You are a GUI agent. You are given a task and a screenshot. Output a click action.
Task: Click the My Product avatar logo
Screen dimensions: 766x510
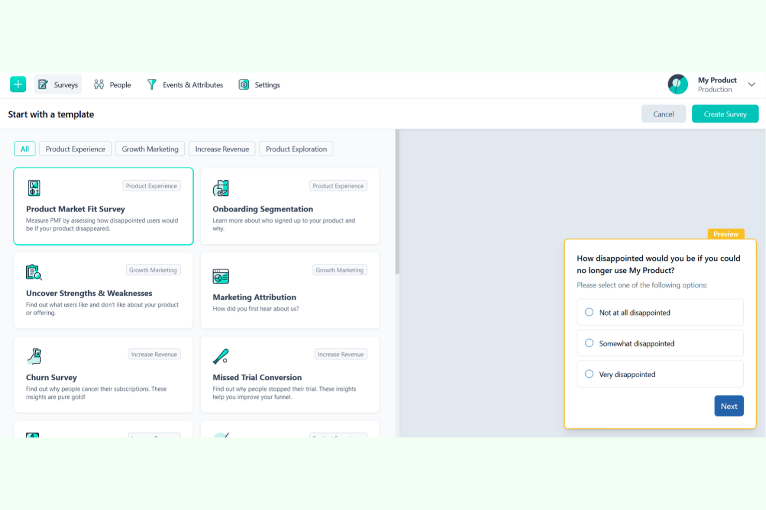677,84
